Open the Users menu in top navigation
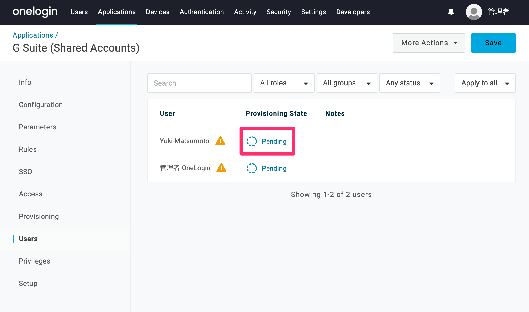Viewport: 529px width, 312px height. coord(79,12)
